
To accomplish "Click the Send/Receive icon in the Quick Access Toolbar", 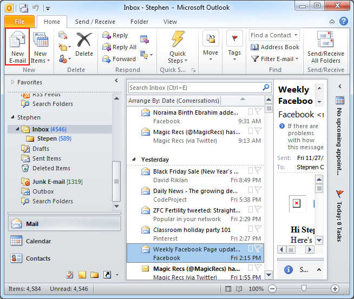I will point(23,8).
